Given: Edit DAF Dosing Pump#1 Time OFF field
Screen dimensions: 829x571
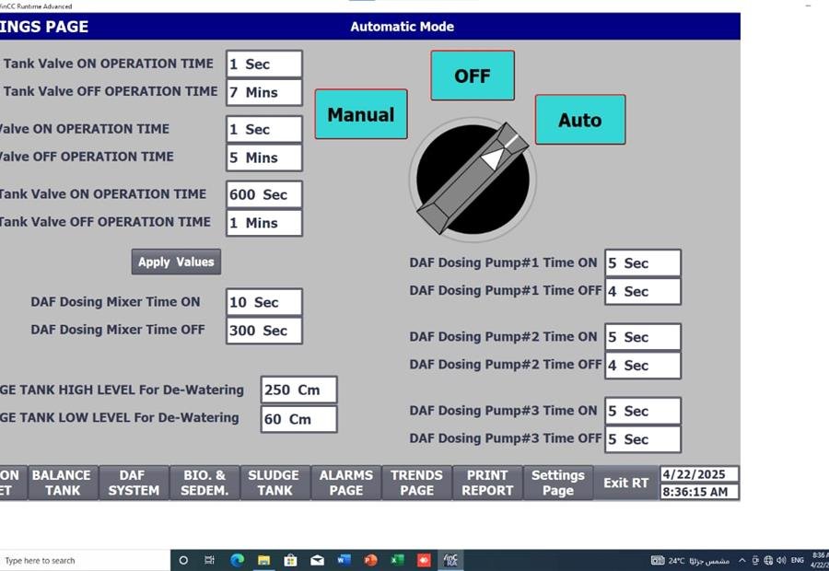Looking at the screenshot, I should click(x=643, y=291).
